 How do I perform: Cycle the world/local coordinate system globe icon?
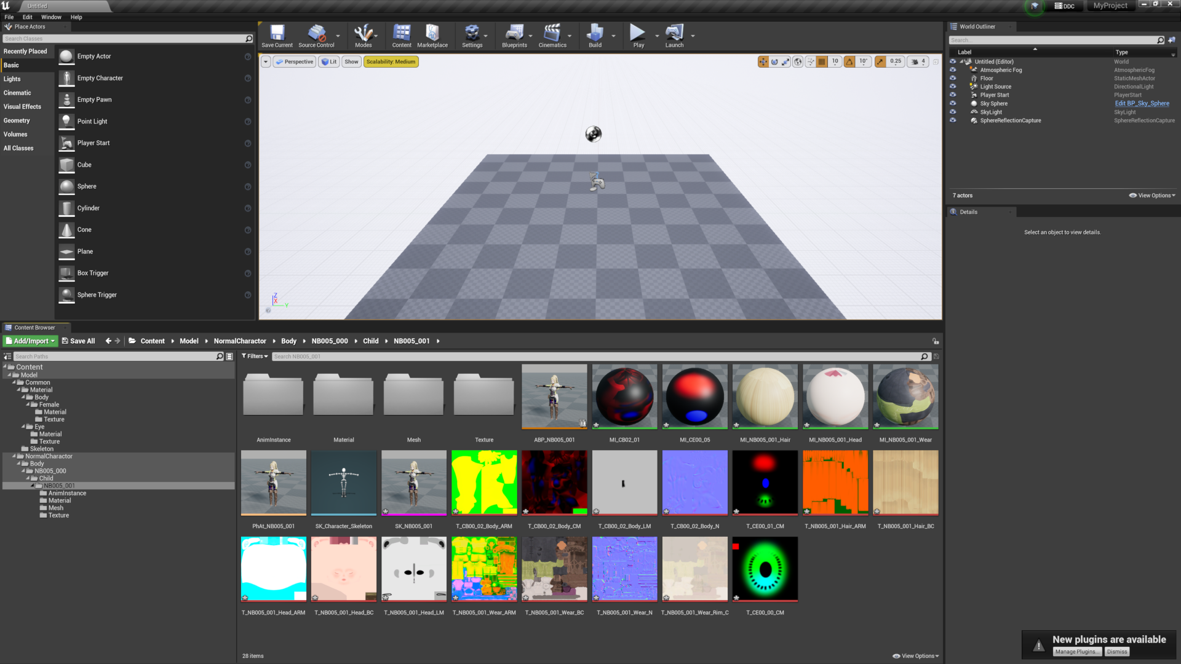(x=798, y=61)
